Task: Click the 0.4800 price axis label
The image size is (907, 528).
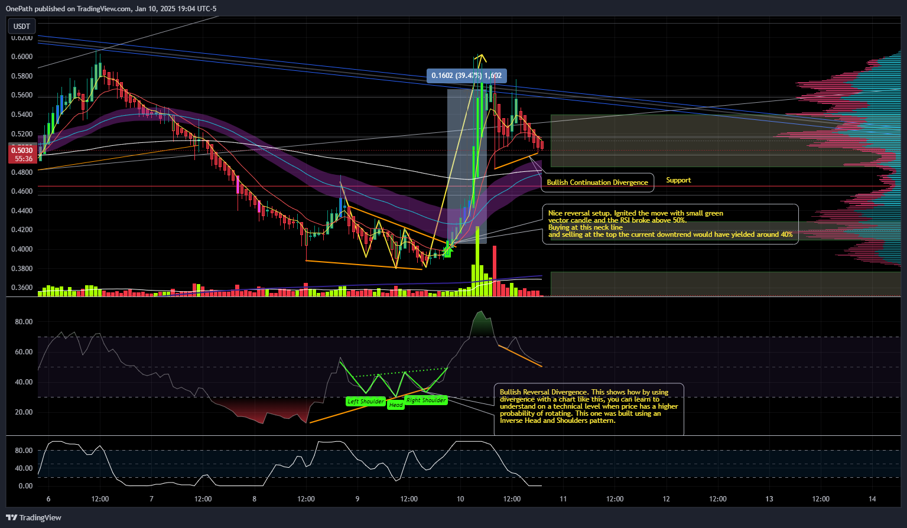Action: (x=22, y=172)
